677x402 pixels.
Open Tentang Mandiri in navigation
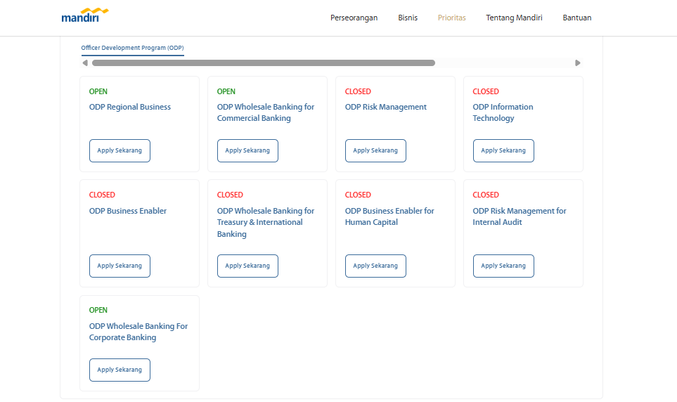coord(514,18)
